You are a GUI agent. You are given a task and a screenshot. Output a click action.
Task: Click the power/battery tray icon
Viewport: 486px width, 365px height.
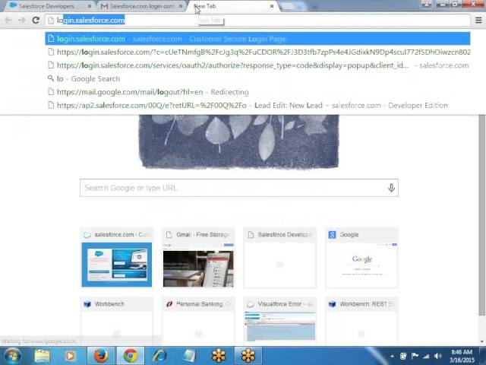(x=403, y=356)
